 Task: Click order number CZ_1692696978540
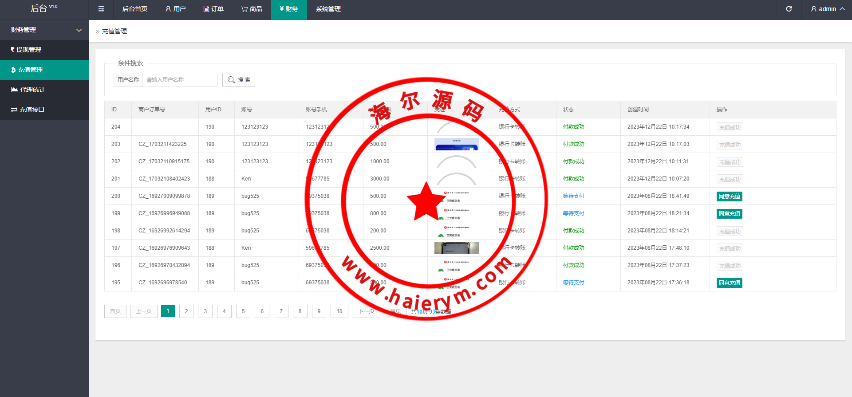[163, 283]
